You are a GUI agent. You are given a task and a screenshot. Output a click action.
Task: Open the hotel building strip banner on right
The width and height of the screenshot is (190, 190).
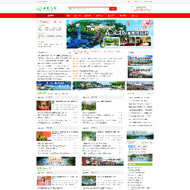point(140,85)
